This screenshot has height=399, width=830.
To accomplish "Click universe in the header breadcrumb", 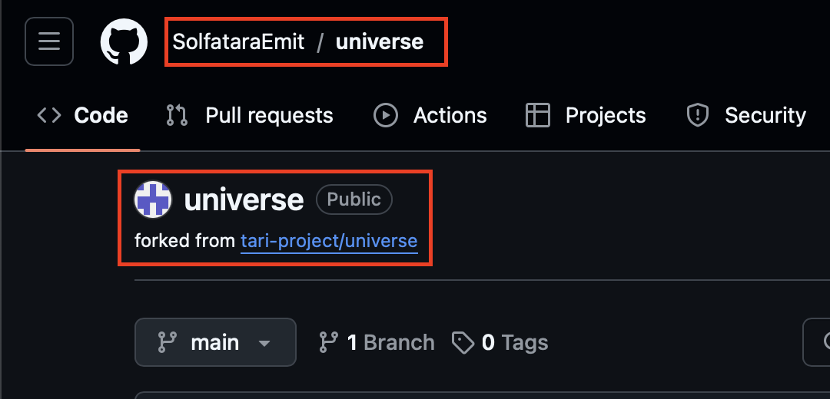I will (x=380, y=41).
